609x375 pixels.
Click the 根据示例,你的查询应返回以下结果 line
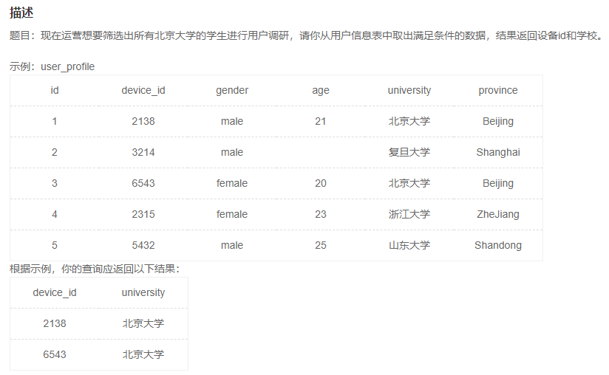[95, 269]
